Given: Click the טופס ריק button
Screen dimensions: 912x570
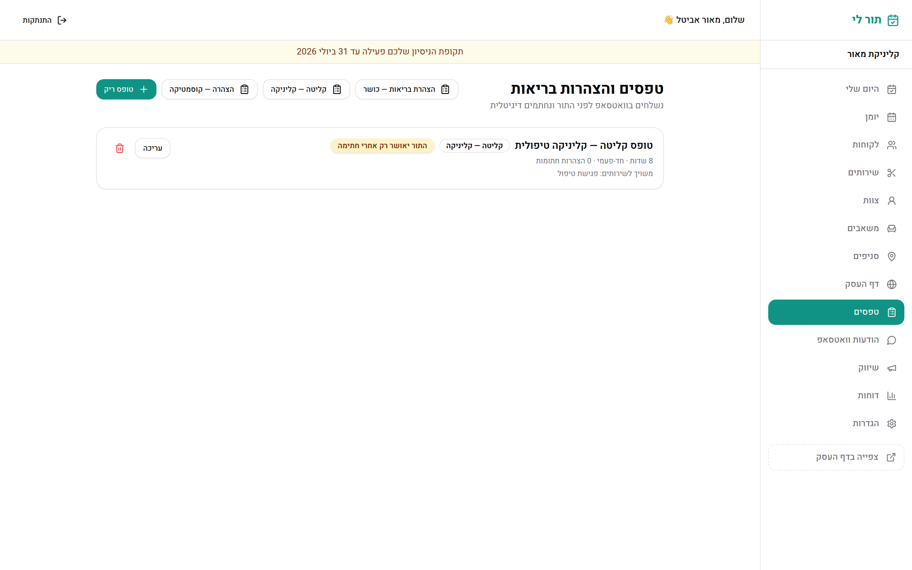Looking at the screenshot, I should 126,89.
